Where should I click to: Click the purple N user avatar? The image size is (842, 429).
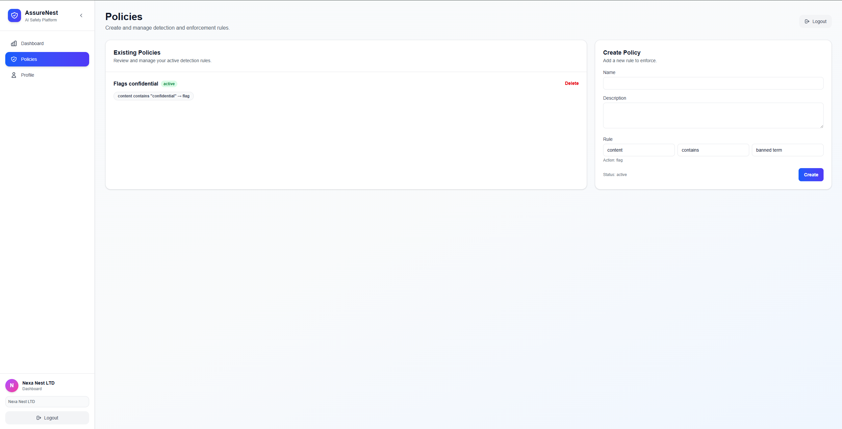pyautogui.click(x=12, y=386)
